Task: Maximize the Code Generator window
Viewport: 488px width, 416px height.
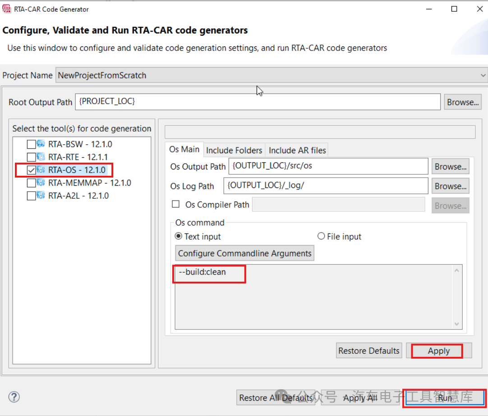Action: point(454,9)
